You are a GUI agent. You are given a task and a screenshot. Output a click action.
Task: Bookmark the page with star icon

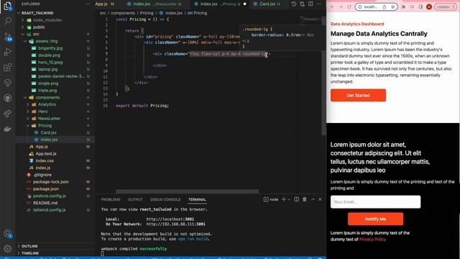tap(392, 6)
